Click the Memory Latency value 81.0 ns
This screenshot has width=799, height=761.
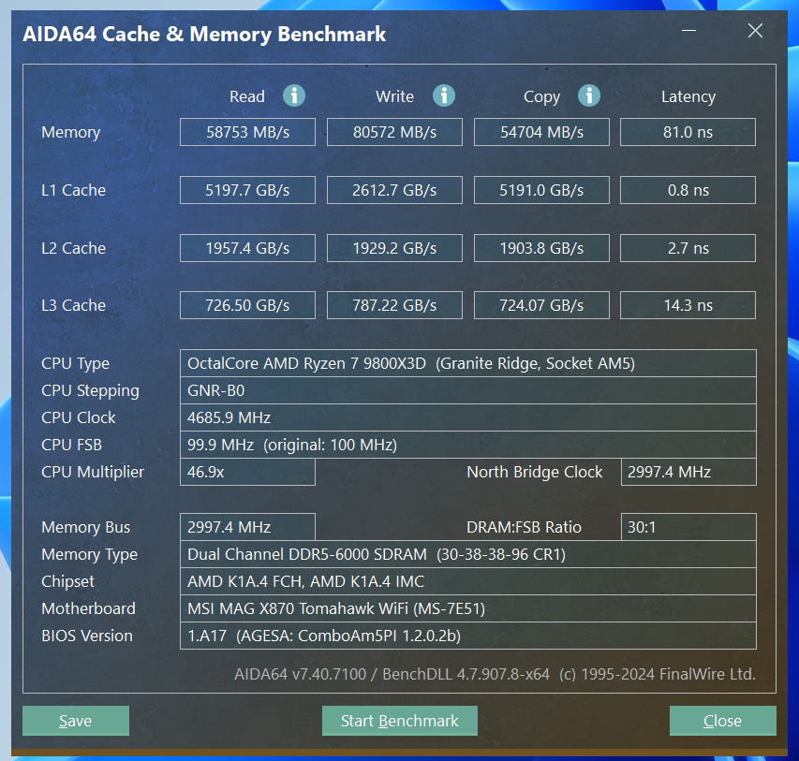click(688, 132)
